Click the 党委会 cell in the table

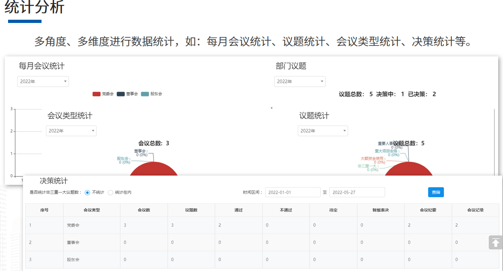pos(91,225)
